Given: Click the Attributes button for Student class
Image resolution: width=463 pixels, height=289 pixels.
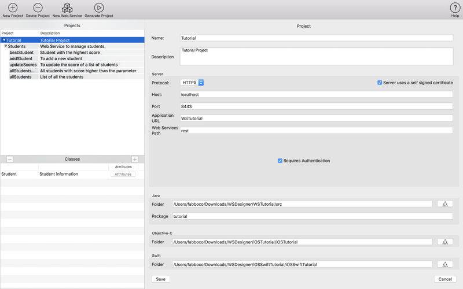Looking at the screenshot, I should [x=123, y=175].
